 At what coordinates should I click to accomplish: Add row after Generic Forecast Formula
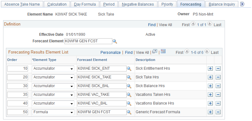pos(210,112)
